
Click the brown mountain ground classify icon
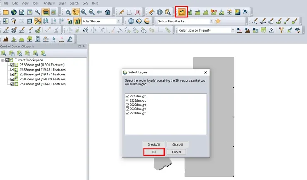tap(6, 39)
